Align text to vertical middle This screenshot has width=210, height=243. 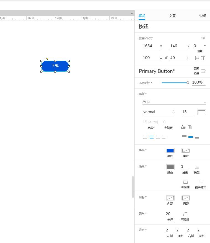[x=191, y=137]
